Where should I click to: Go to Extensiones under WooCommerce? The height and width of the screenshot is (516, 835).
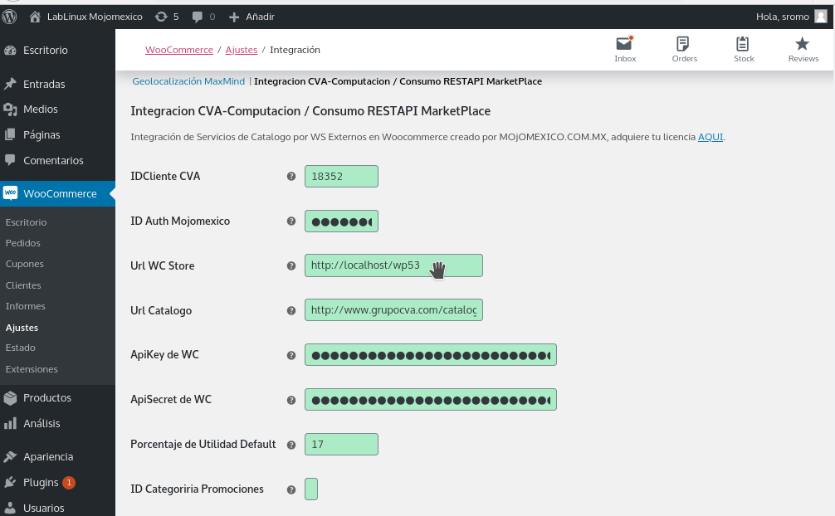[x=32, y=369]
